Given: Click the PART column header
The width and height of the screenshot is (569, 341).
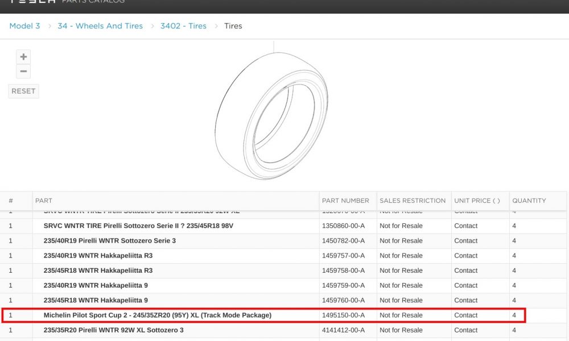Looking at the screenshot, I should [44, 201].
